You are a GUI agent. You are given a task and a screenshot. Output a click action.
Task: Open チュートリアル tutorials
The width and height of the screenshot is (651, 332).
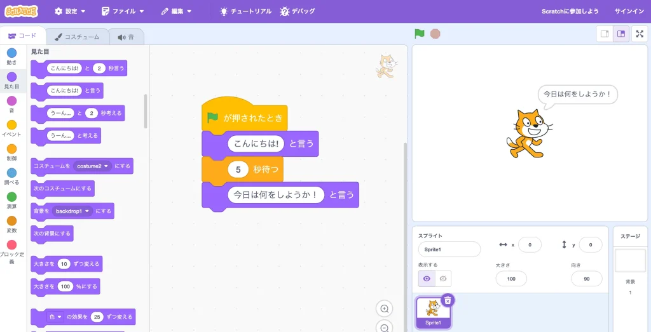(x=245, y=11)
